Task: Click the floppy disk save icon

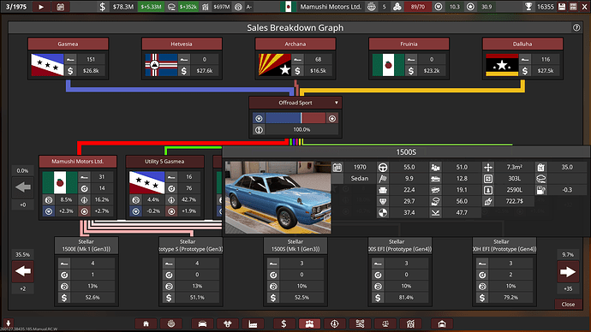Action: pyautogui.click(x=562, y=7)
